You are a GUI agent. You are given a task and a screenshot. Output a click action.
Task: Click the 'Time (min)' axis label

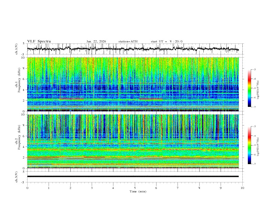[x=138, y=191]
